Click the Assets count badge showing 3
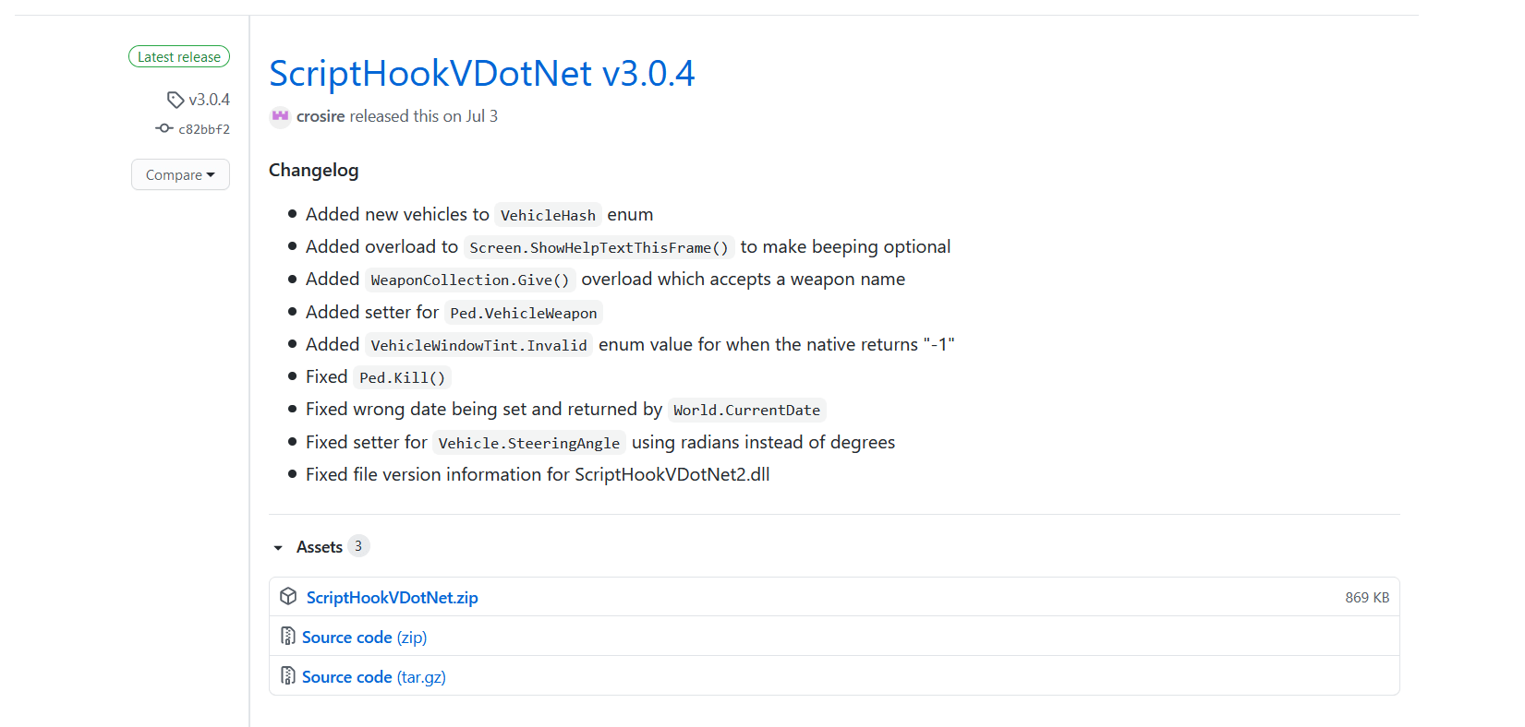Screen dimensions: 1525x727 pos(358,546)
